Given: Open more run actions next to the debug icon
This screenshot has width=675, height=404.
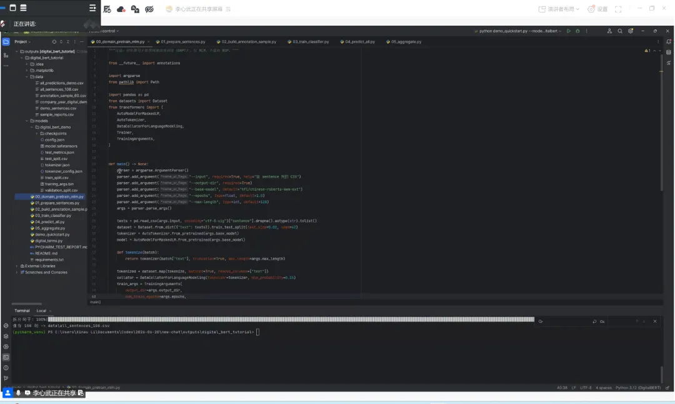Looking at the screenshot, I should pos(586,31).
